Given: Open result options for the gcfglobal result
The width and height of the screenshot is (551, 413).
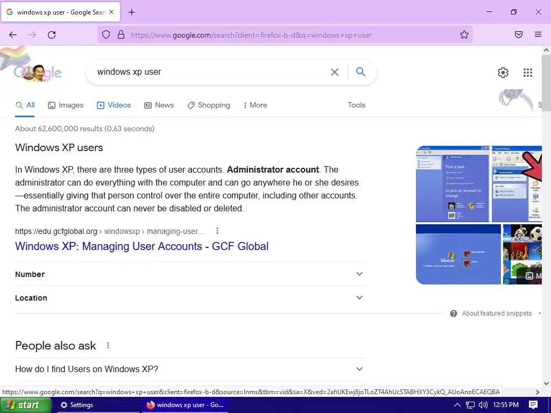Looking at the screenshot, I should point(217,231).
